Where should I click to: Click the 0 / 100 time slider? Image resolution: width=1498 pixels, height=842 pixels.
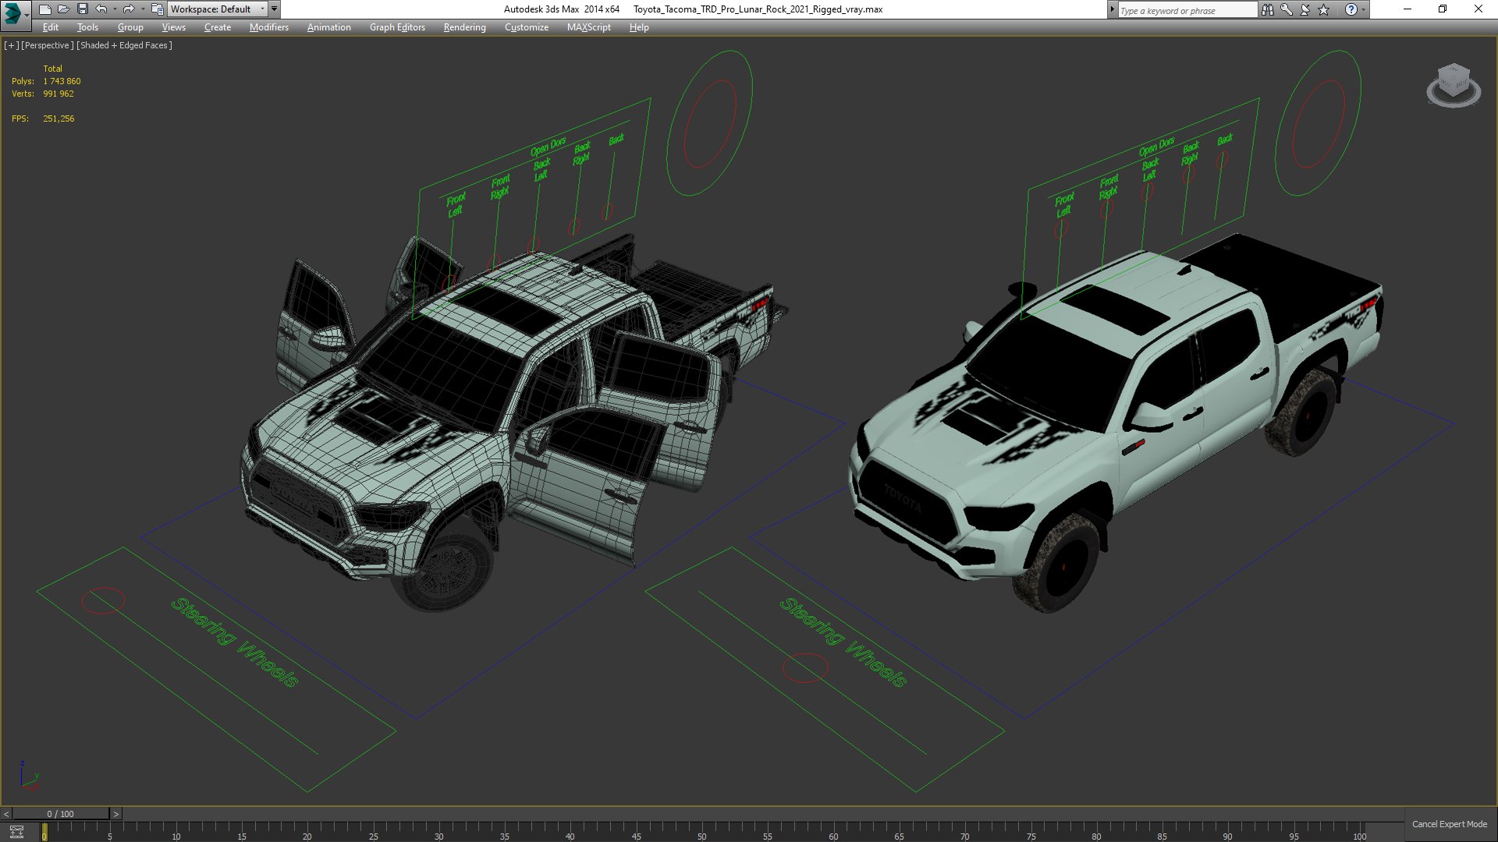(61, 814)
